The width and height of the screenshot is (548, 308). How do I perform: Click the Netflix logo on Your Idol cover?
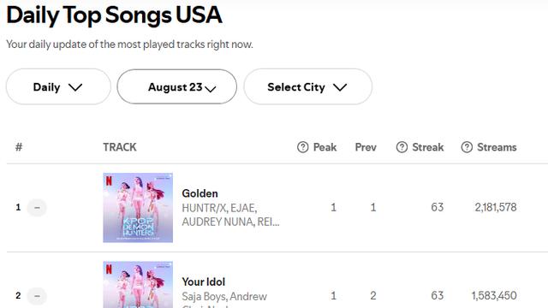click(x=109, y=269)
